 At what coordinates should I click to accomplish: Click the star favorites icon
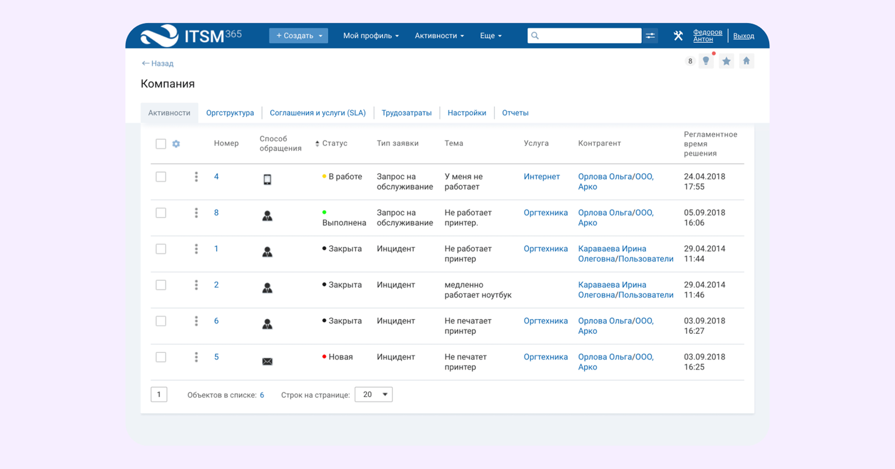[726, 61]
